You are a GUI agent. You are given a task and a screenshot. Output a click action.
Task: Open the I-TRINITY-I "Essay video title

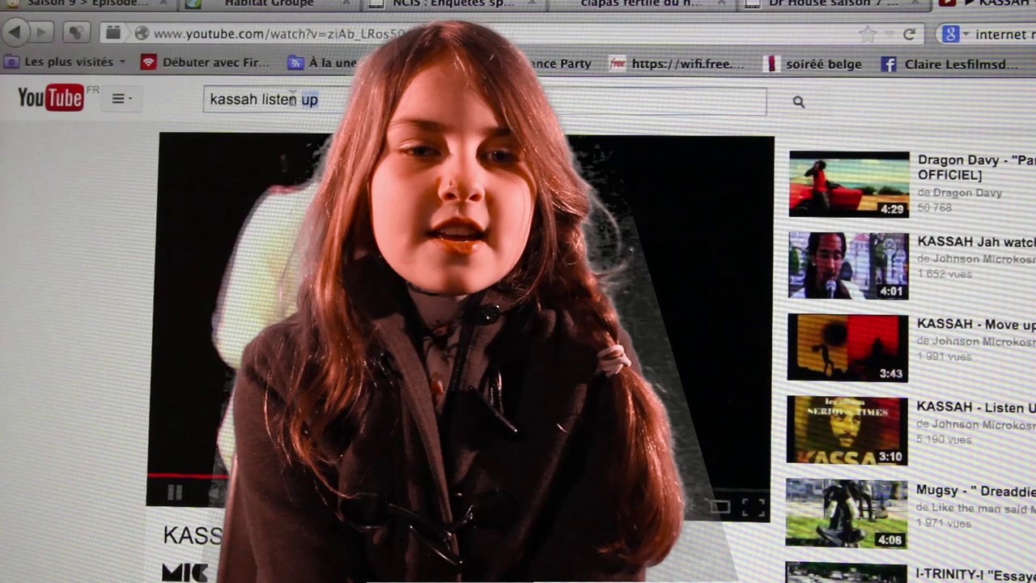(976, 574)
